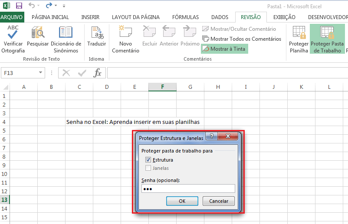Click the Traduzir translate icon

(x=96, y=33)
